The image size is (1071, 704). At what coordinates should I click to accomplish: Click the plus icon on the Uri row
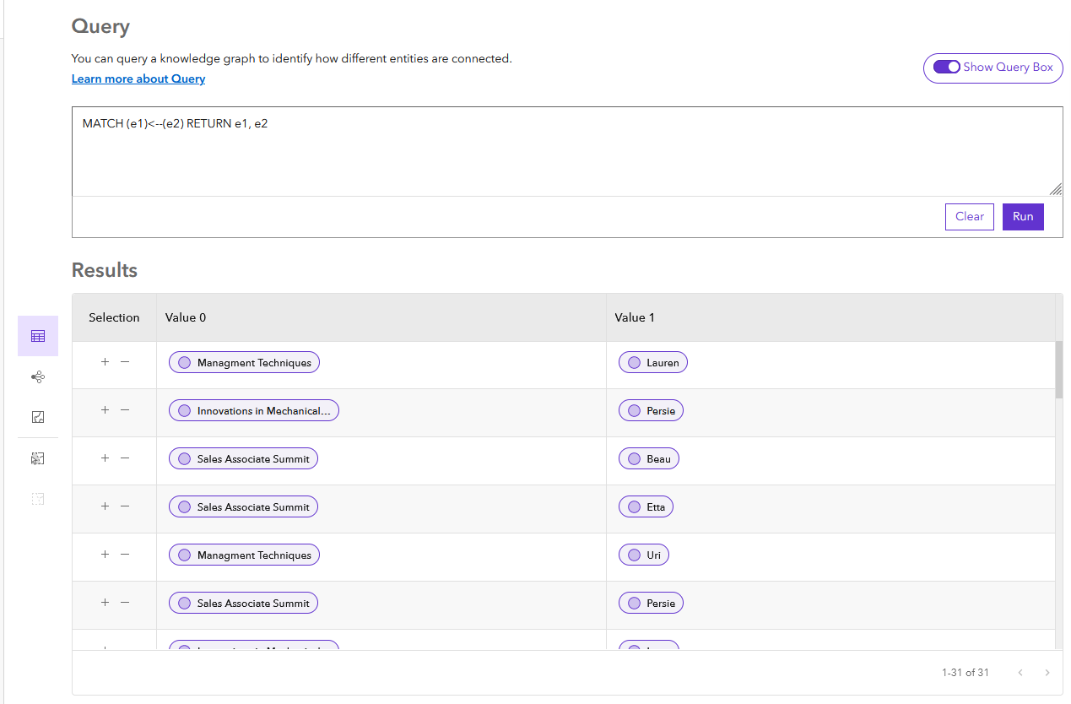click(105, 555)
